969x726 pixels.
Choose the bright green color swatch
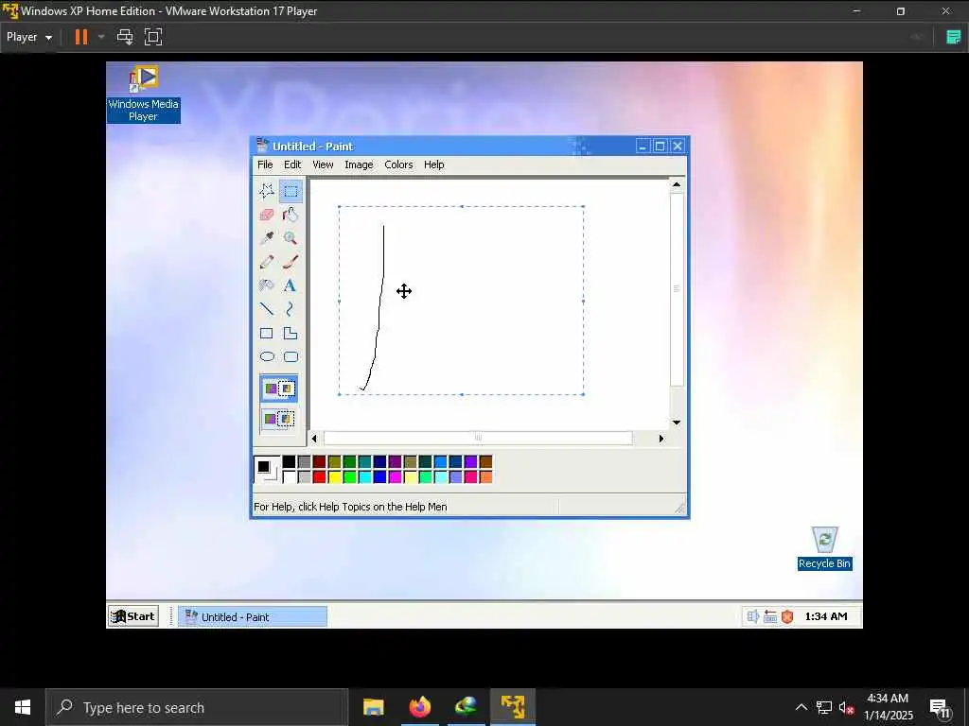(x=349, y=476)
